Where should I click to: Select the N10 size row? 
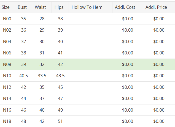[7, 76]
